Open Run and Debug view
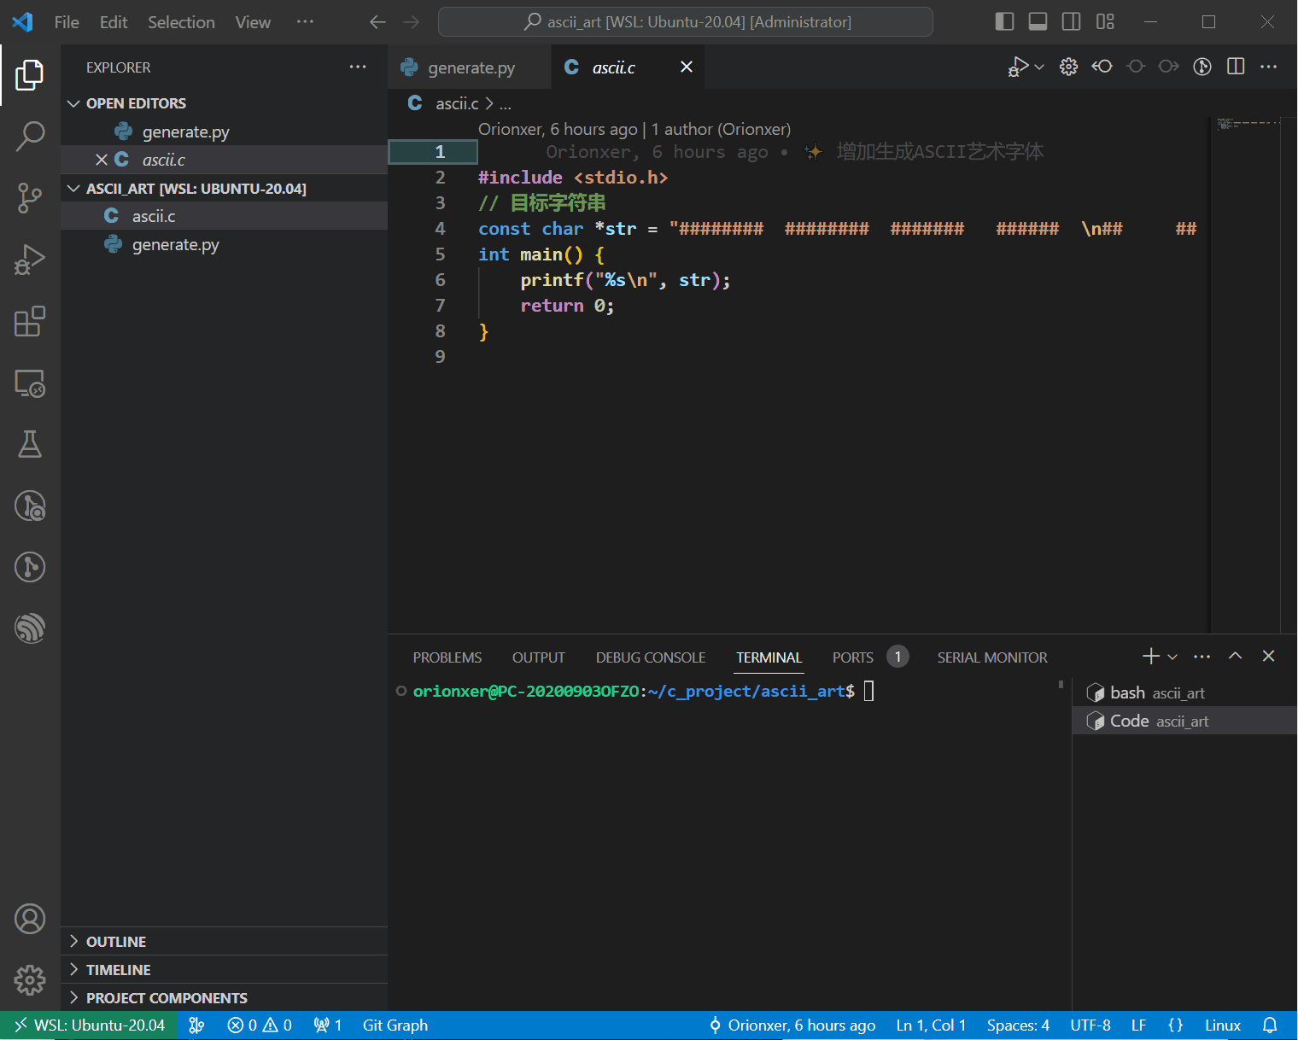This screenshot has width=1298, height=1040. pyautogui.click(x=30, y=260)
